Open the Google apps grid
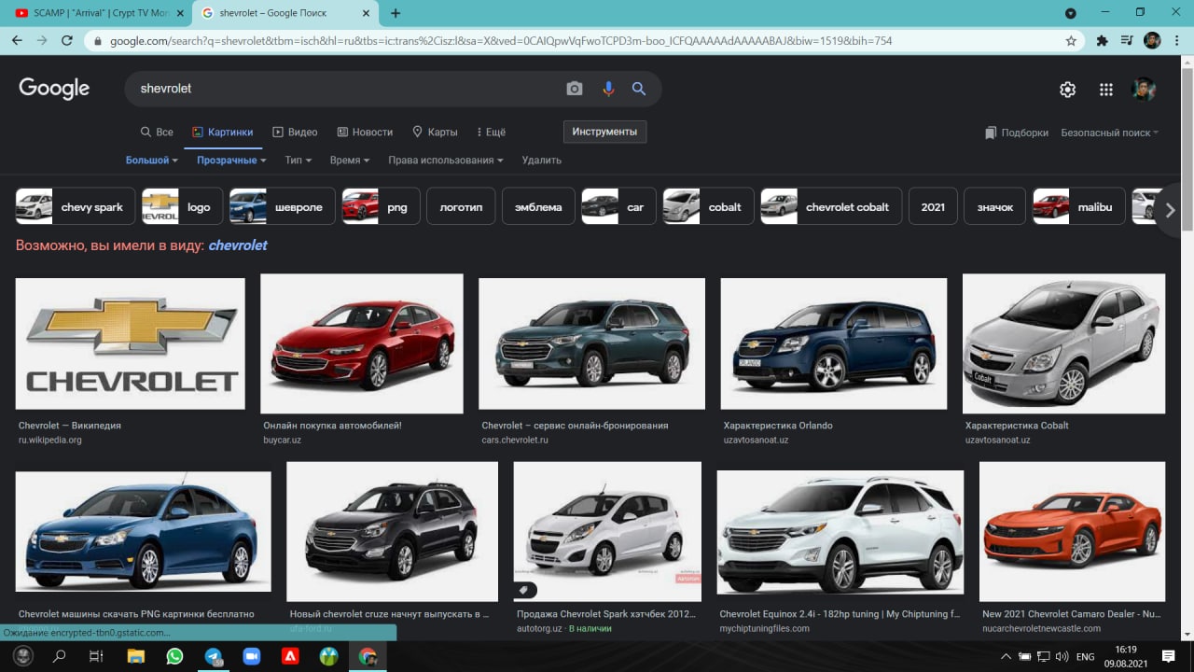Viewport: 1194px width, 672px height. pos(1106,90)
